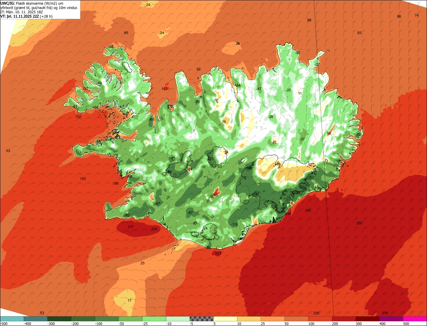
Task: Click the map value 127
Action: [x=85, y=89]
